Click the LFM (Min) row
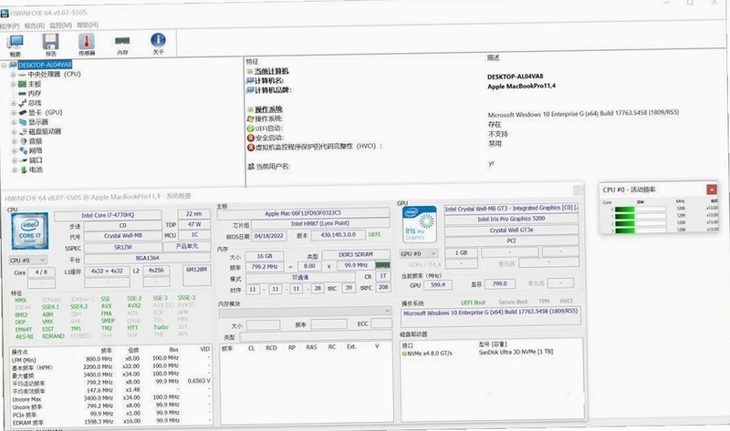 [x=110, y=359]
